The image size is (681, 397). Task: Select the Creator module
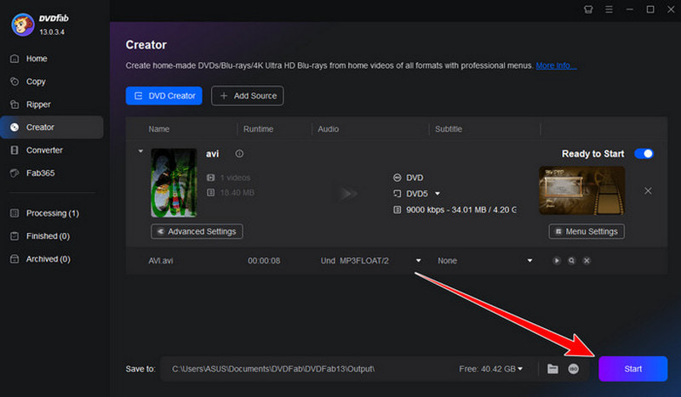point(52,128)
